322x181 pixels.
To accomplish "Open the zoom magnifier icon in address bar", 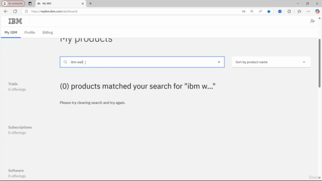I will pyautogui.click(x=252, y=11).
